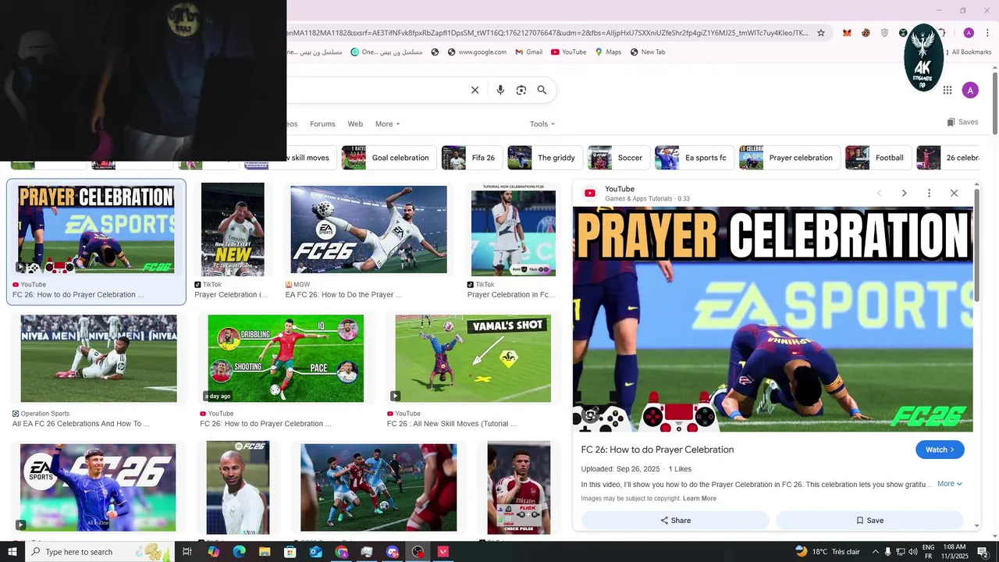Submit search with the magnifier icon
The height and width of the screenshot is (562, 999).
point(542,90)
